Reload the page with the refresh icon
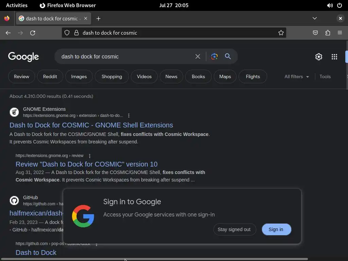 [33, 33]
